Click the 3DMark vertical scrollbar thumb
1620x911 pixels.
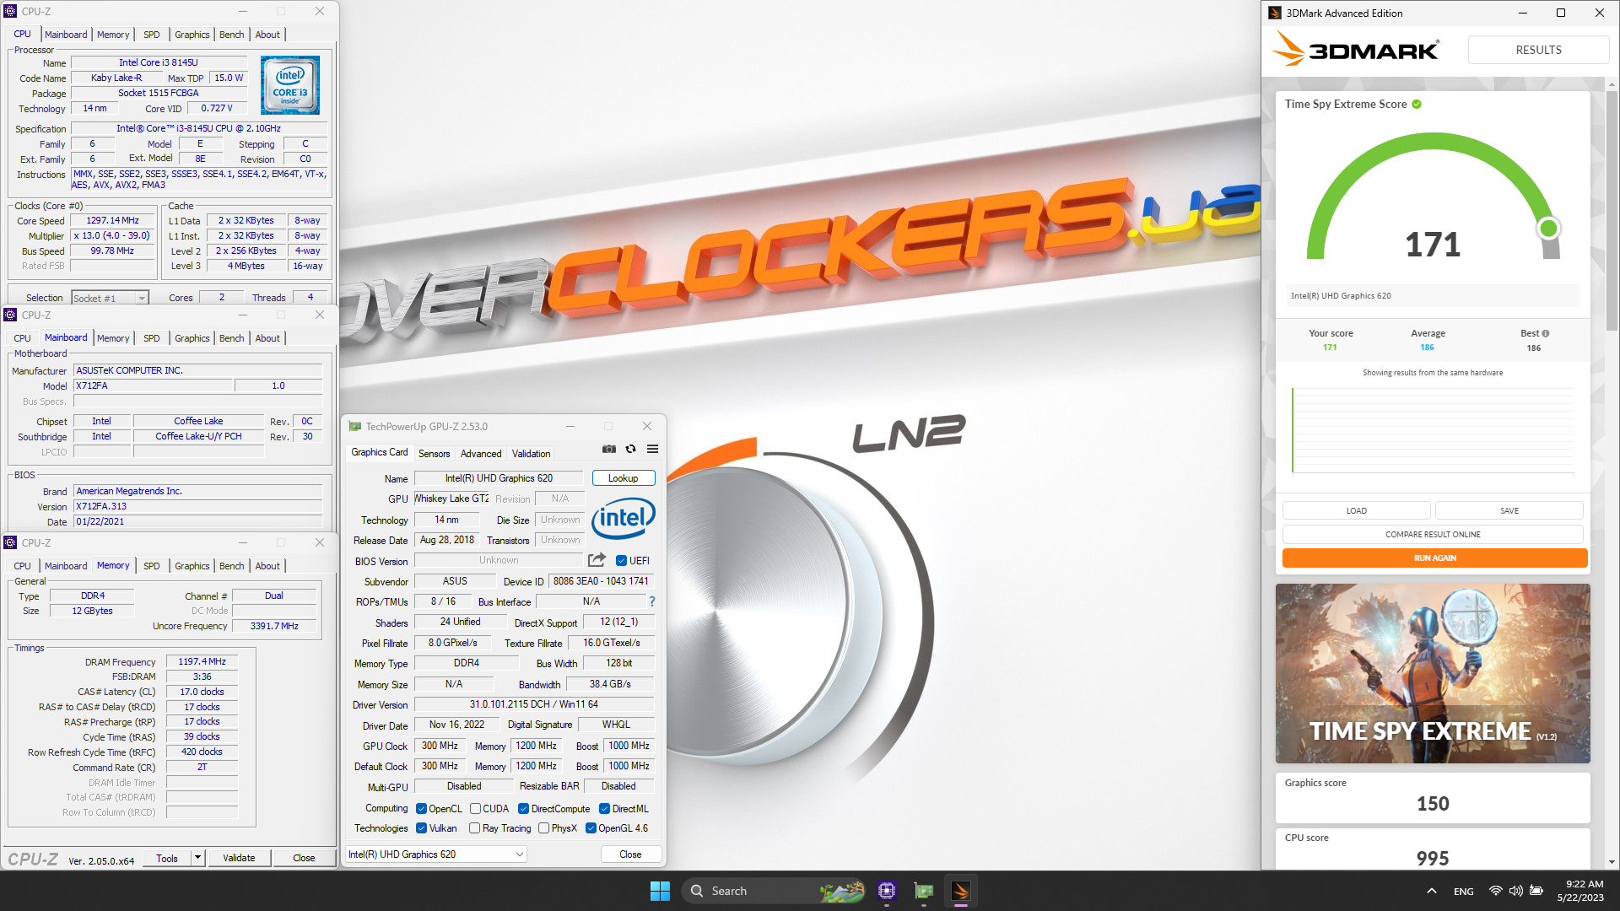click(1612, 211)
